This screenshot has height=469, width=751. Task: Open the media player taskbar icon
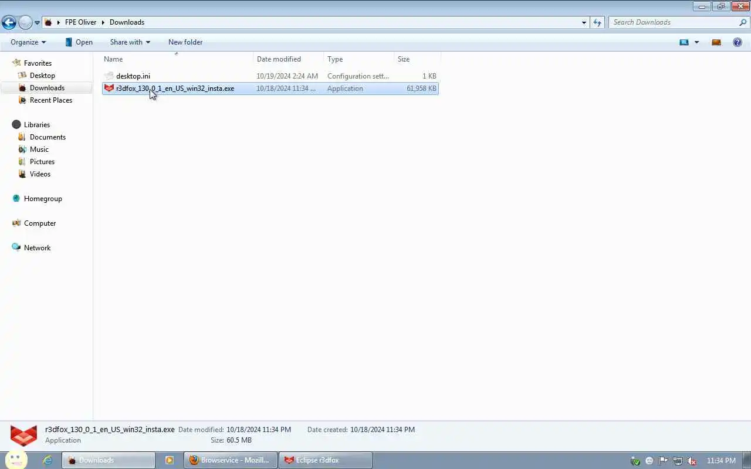(170, 460)
